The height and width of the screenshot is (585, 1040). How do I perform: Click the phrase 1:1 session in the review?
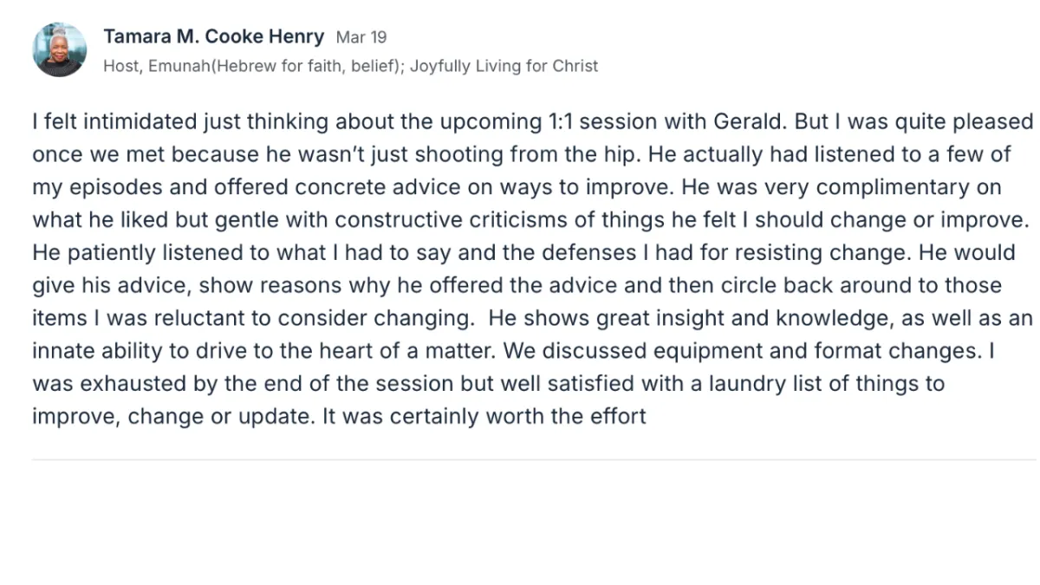click(x=595, y=121)
